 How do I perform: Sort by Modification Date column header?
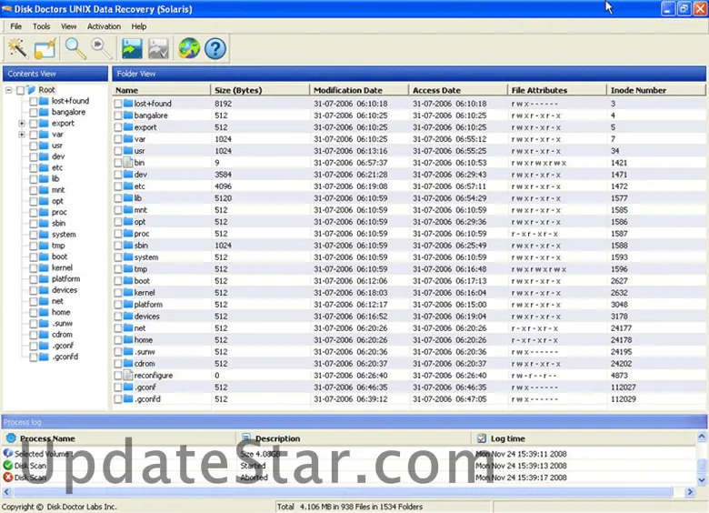[359, 90]
